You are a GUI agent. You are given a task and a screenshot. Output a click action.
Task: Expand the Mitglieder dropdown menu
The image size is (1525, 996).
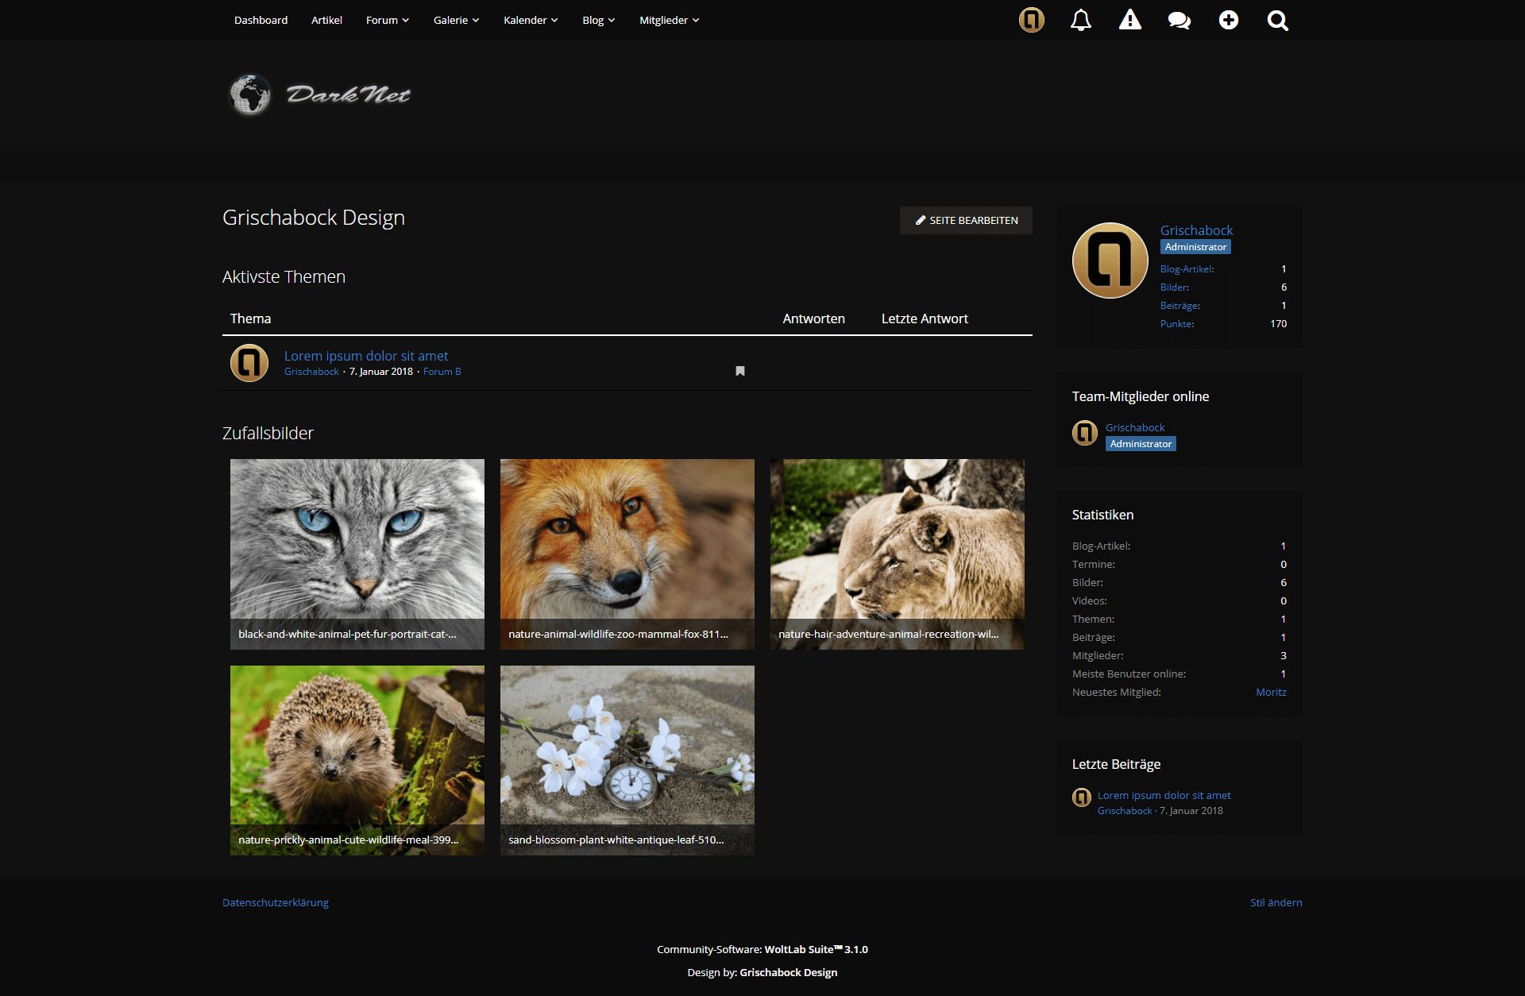pyautogui.click(x=669, y=20)
